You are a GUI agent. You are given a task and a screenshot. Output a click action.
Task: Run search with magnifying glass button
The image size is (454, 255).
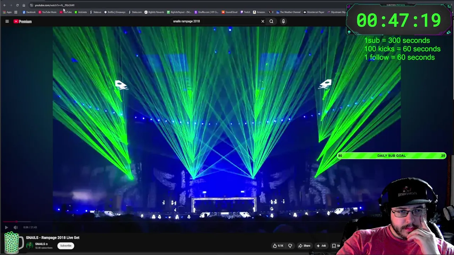tap(271, 21)
